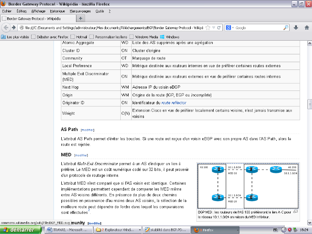This screenshot has height=234, width=312.
Task: Click the browser Back arrow button
Action: [7, 27]
